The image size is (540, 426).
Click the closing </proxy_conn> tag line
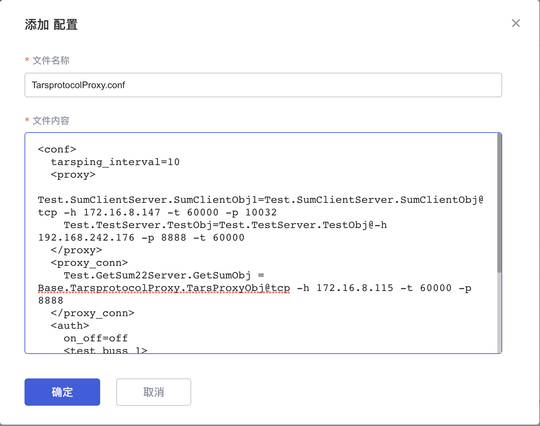(92, 313)
